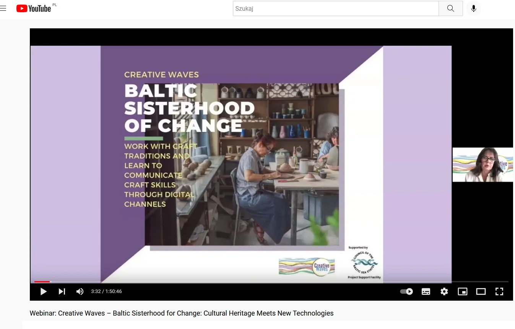Mute the video volume
515x329 pixels.
[x=80, y=291]
